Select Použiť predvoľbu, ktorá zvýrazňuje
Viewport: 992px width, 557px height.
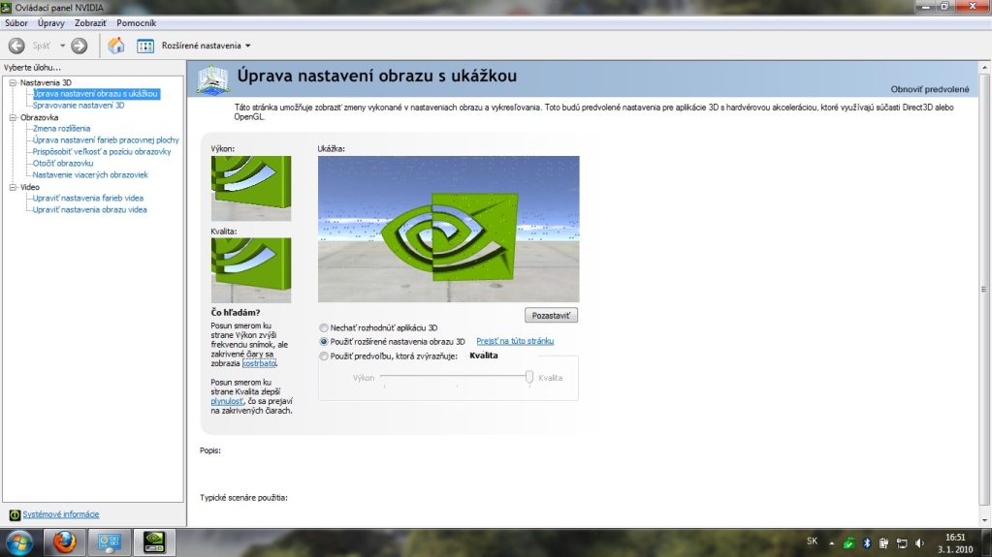click(x=324, y=356)
